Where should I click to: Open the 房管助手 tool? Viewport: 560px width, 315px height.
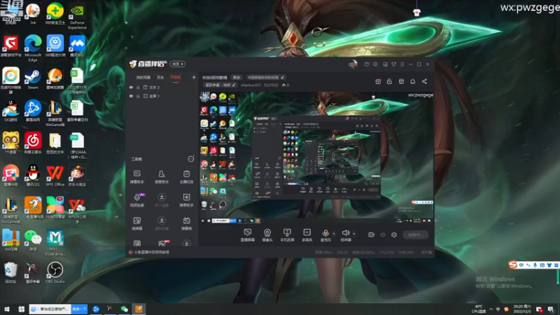[x=162, y=176]
